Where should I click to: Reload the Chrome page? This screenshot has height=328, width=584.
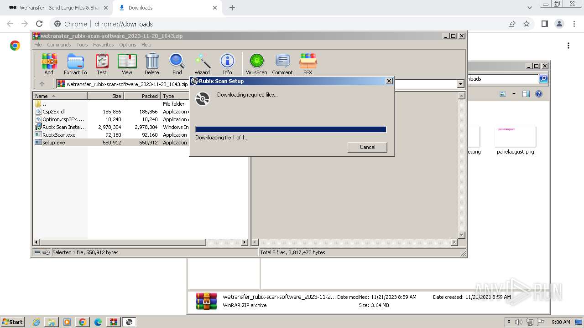tap(39, 24)
